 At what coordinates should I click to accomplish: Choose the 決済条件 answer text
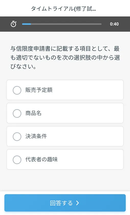pos(36,136)
